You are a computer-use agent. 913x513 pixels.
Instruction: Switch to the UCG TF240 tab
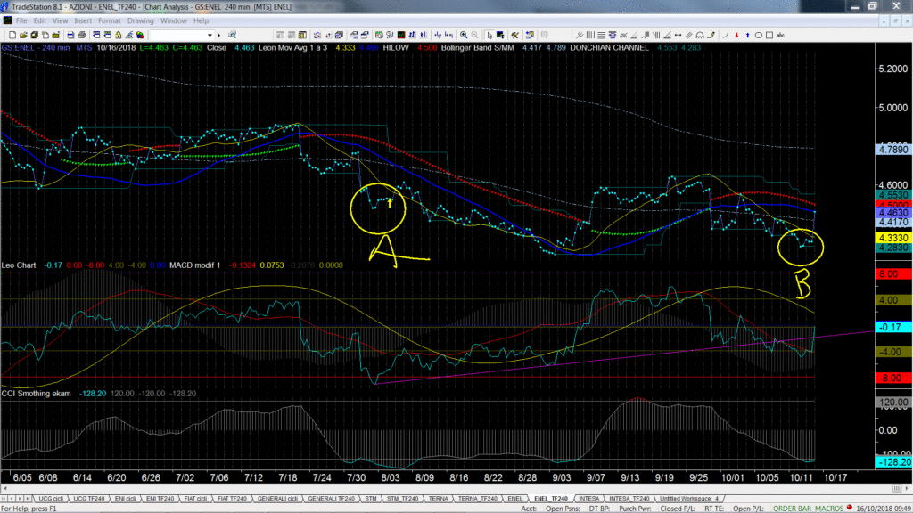coord(89,499)
